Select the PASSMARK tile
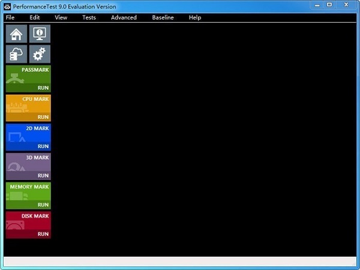The height and width of the screenshot is (270, 360). [28, 75]
